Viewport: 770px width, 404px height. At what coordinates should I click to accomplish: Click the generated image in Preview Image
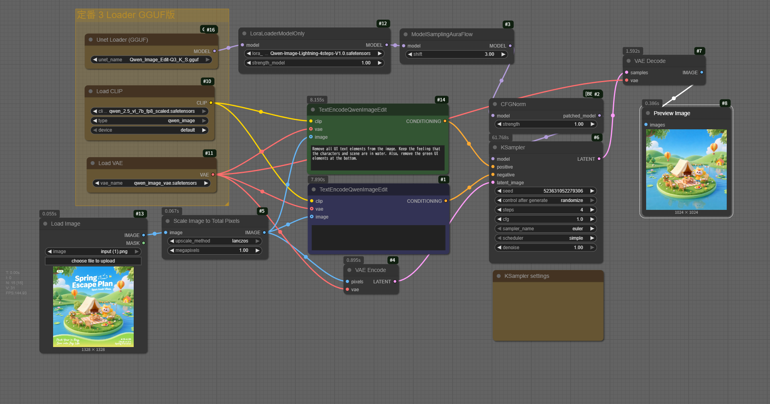tap(686, 169)
